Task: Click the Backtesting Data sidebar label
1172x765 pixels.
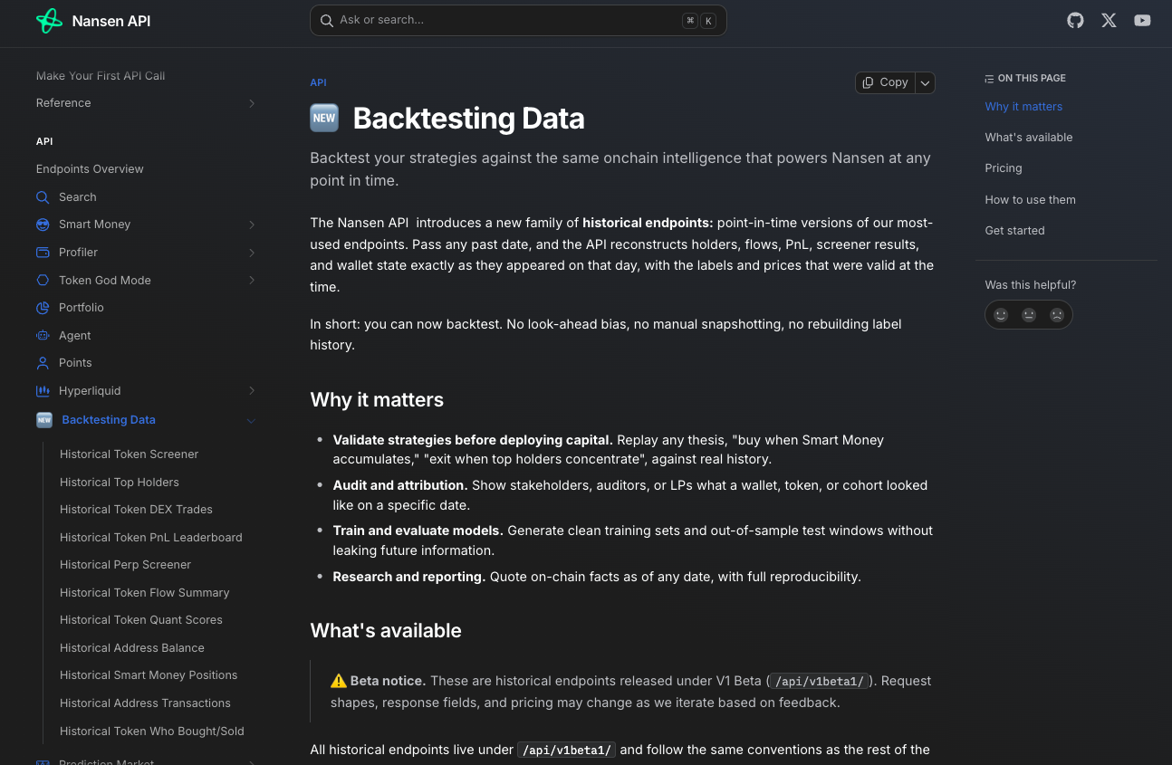Action: (109, 420)
